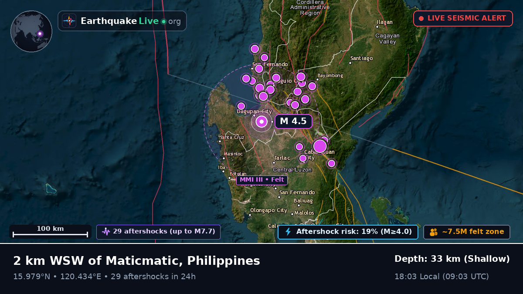The image size is (523, 294).
Task: Click the Olongapo City map label
Action: (268, 210)
